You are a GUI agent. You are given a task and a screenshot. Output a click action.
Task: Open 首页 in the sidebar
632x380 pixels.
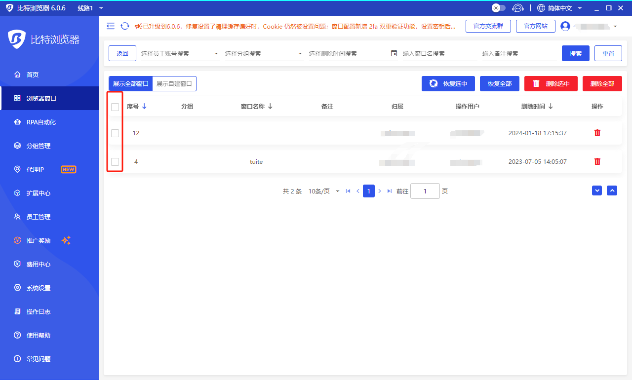click(x=49, y=75)
